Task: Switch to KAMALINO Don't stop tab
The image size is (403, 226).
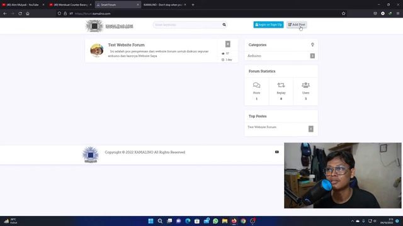Action: pyautogui.click(x=162, y=4)
